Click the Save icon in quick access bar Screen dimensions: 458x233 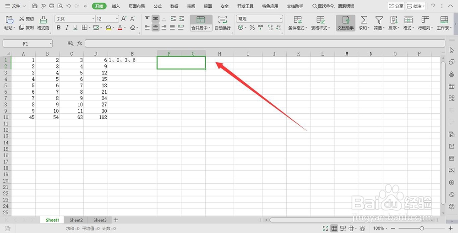click(35, 6)
